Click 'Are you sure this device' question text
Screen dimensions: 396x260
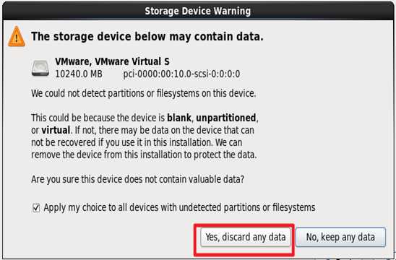(x=137, y=180)
